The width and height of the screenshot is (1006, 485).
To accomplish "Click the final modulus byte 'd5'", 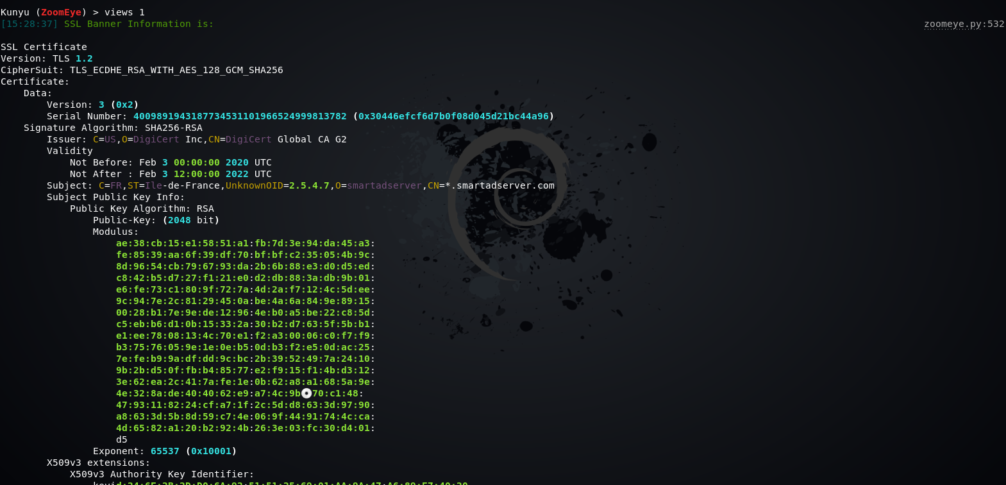I will pos(122,439).
